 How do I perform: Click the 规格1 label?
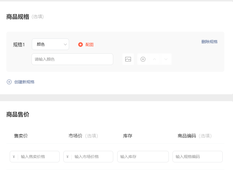tap(19, 45)
